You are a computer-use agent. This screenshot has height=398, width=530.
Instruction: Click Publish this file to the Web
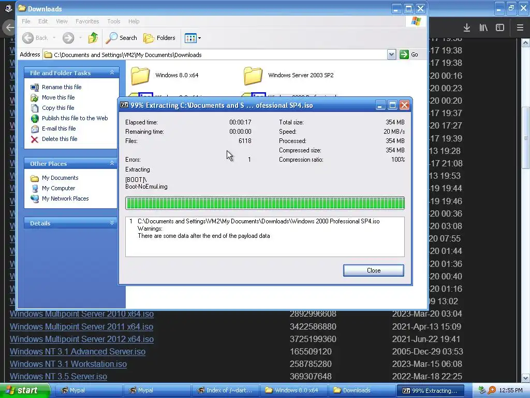[75, 118]
